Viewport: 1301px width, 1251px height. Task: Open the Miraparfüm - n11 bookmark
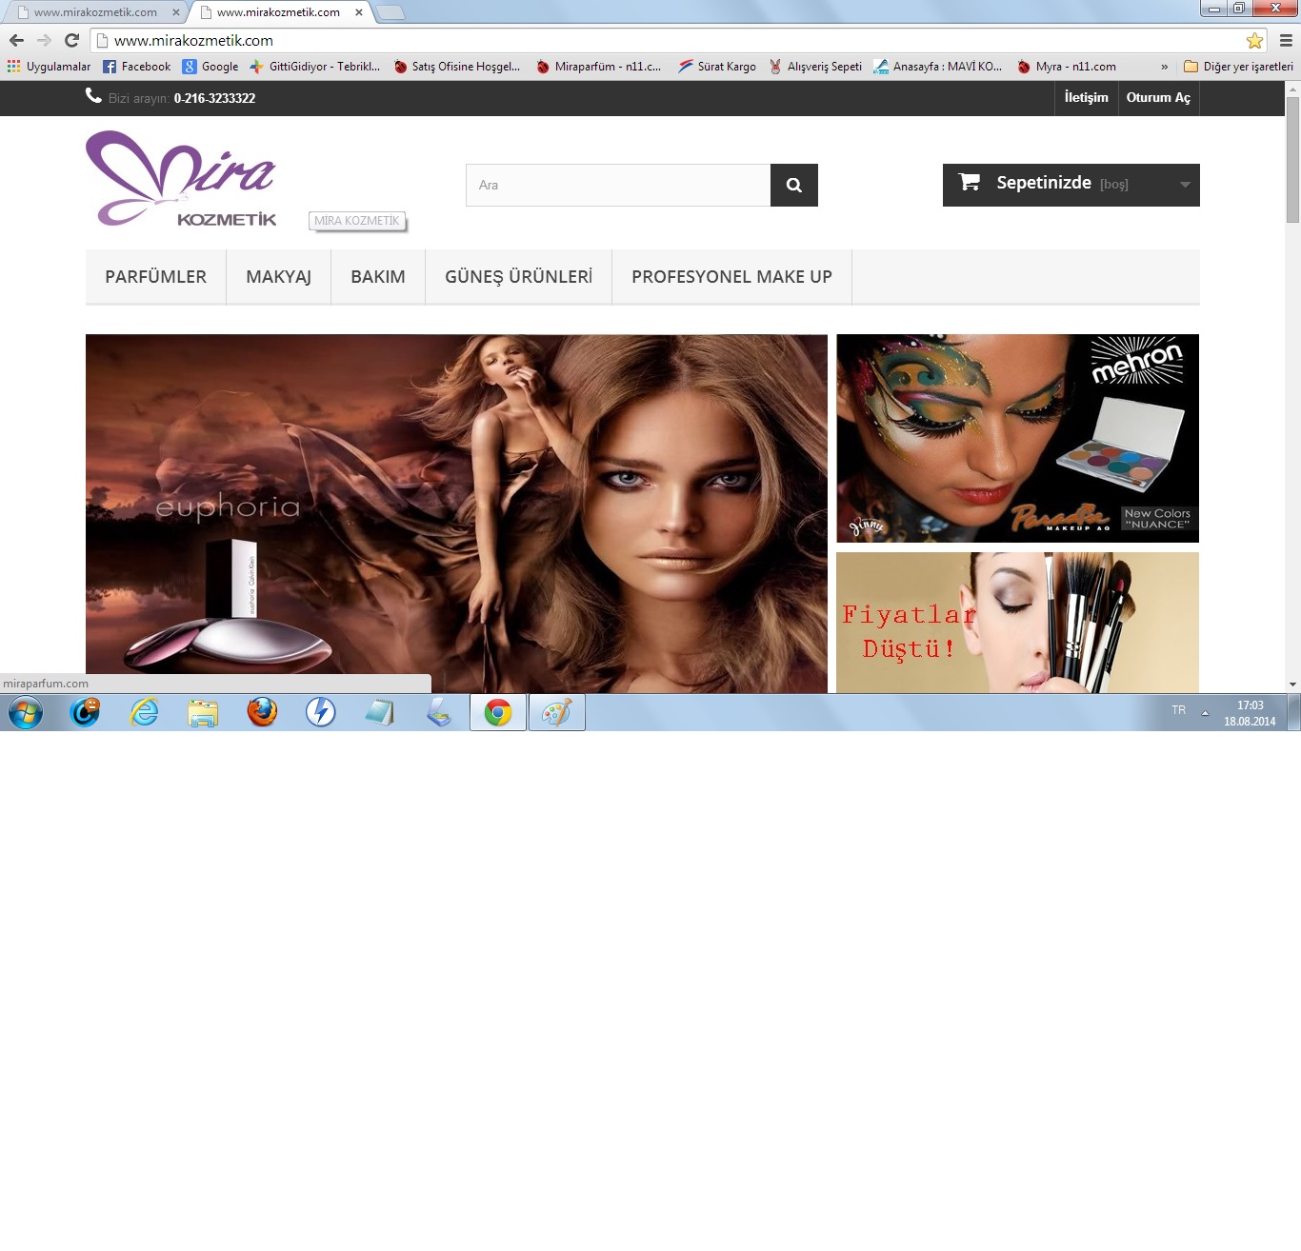tap(598, 67)
